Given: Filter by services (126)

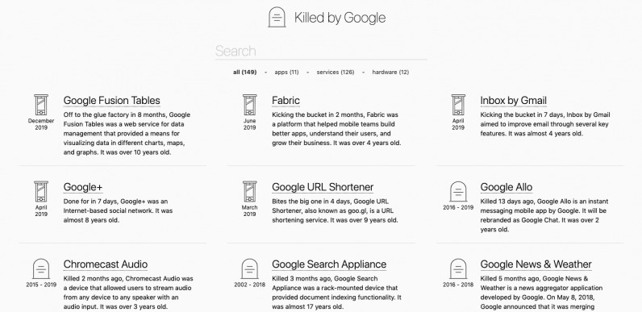Looking at the screenshot, I should click(x=336, y=72).
